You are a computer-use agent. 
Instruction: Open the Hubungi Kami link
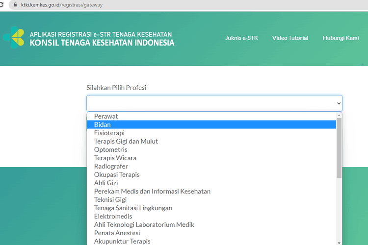341,38
